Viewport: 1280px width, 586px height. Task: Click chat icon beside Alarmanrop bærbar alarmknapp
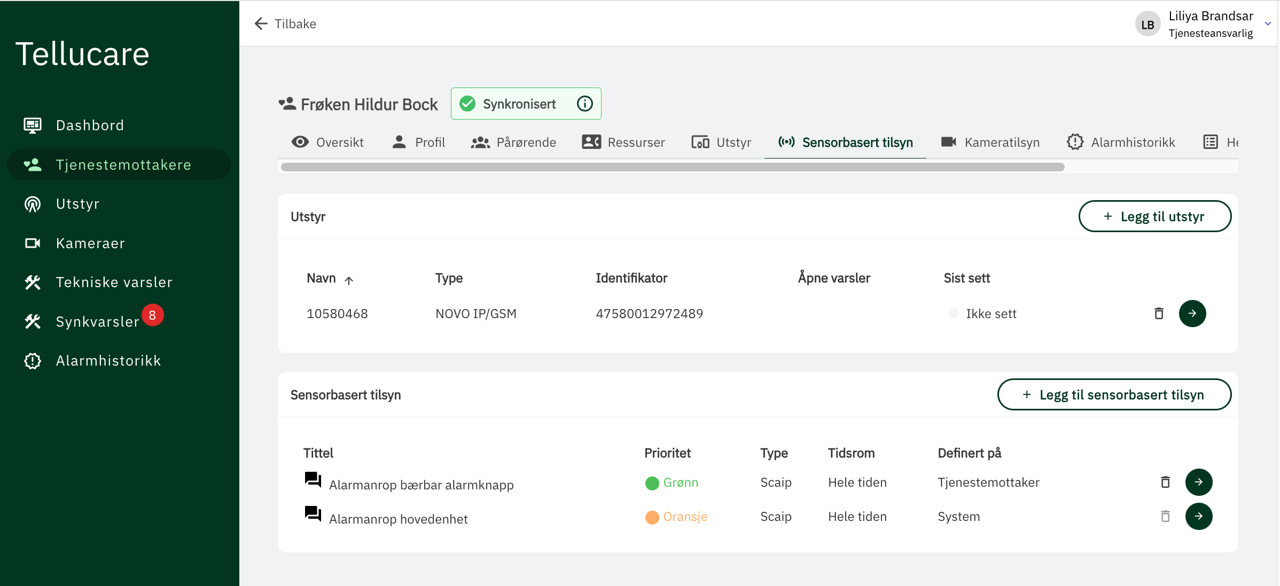[x=313, y=480]
